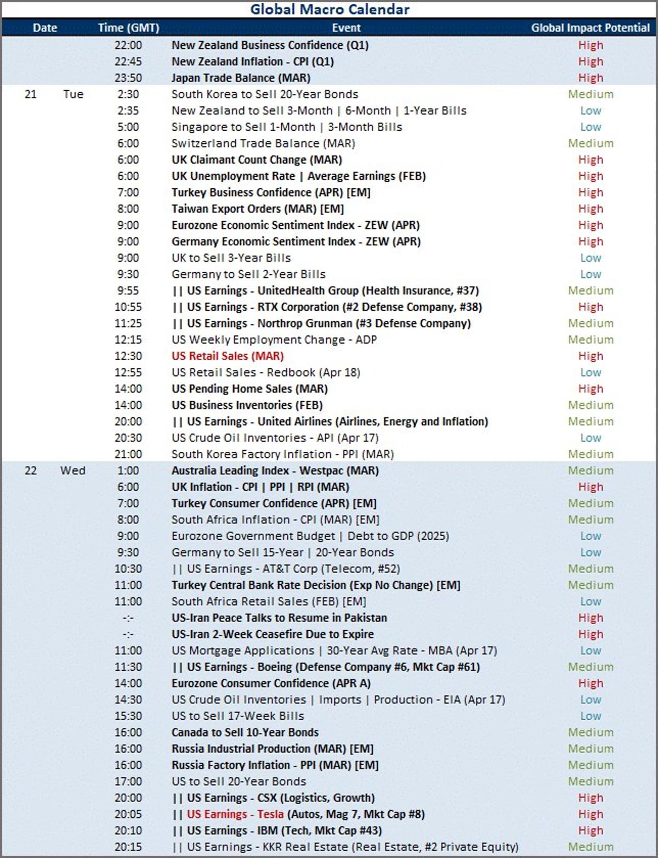
Task: Select the Date column header
Action: pos(45,27)
